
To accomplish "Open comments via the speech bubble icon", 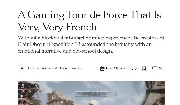I will [155, 68].
